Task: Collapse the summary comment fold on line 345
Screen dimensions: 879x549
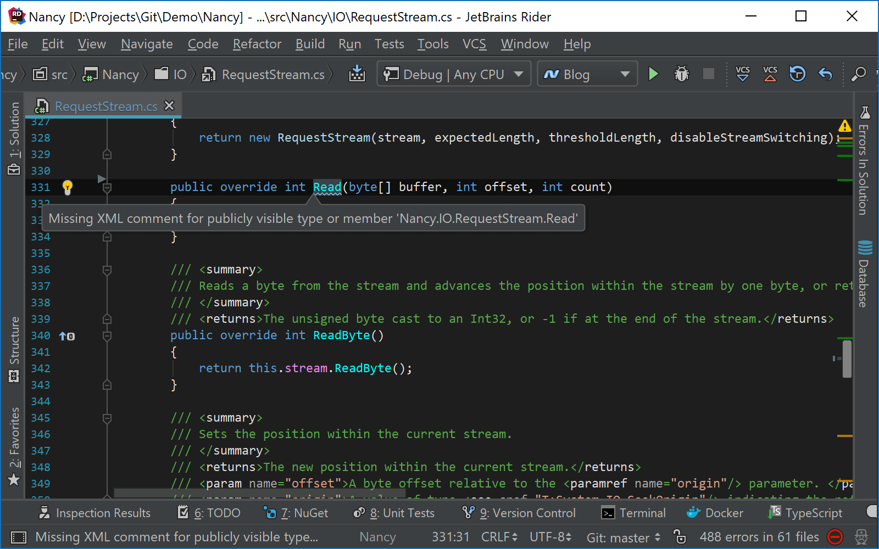Action: 107,418
